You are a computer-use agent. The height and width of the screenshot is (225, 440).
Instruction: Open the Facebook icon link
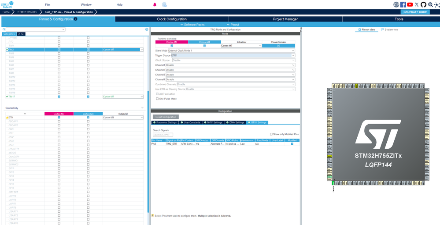[x=403, y=4]
